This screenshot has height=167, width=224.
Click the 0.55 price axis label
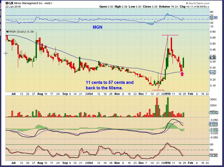click(x=213, y=38)
